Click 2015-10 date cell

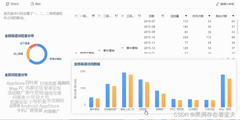point(150,37)
